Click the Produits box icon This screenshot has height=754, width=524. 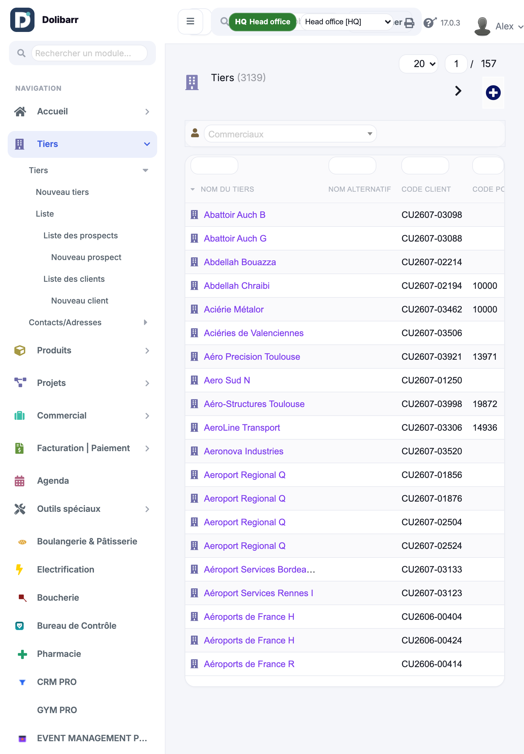coord(20,350)
